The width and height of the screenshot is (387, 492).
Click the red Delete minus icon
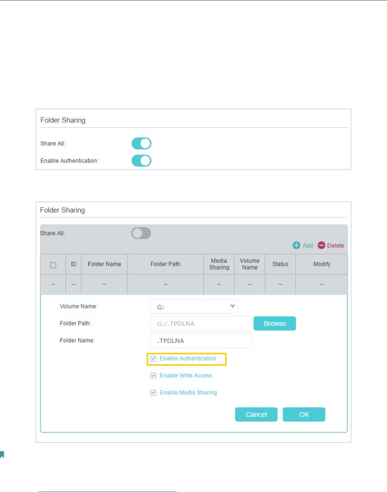tap(321, 246)
